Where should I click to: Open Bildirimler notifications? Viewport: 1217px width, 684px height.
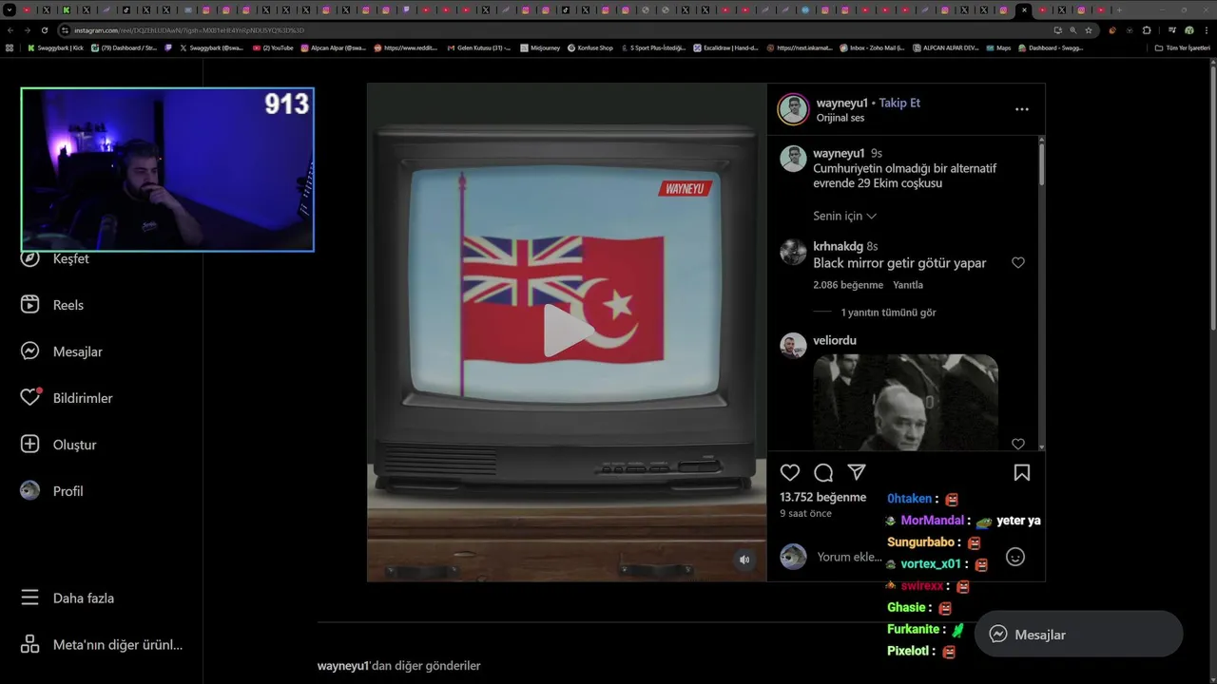[67, 398]
